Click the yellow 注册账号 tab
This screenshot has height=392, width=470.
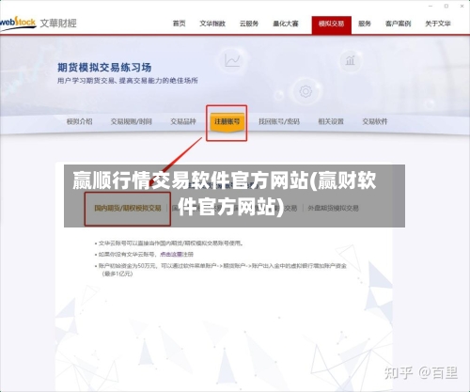click(227, 122)
